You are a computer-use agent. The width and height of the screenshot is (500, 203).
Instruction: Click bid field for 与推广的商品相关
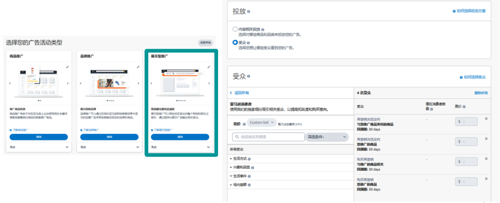pyautogui.click(x=466, y=162)
